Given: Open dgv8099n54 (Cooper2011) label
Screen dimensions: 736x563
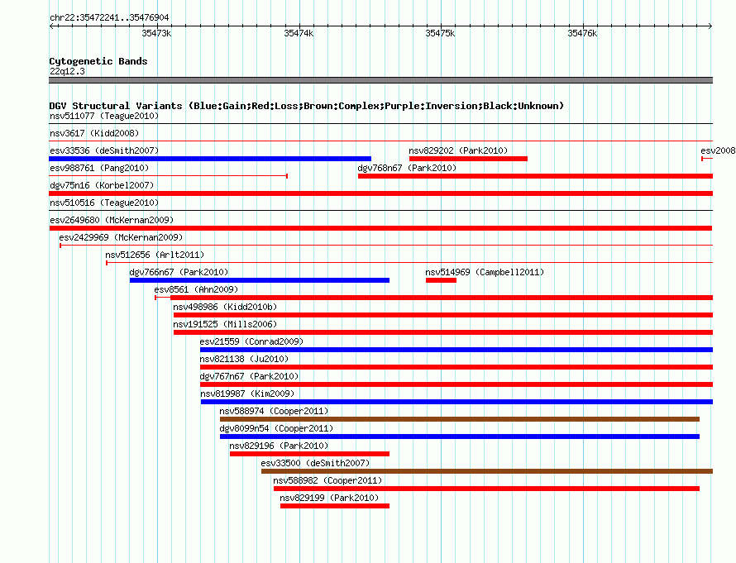Looking at the screenshot, I should pyautogui.click(x=276, y=428).
